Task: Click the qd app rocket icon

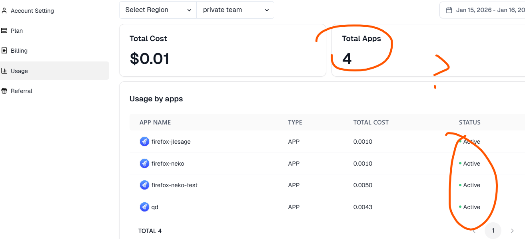Action: pos(144,207)
